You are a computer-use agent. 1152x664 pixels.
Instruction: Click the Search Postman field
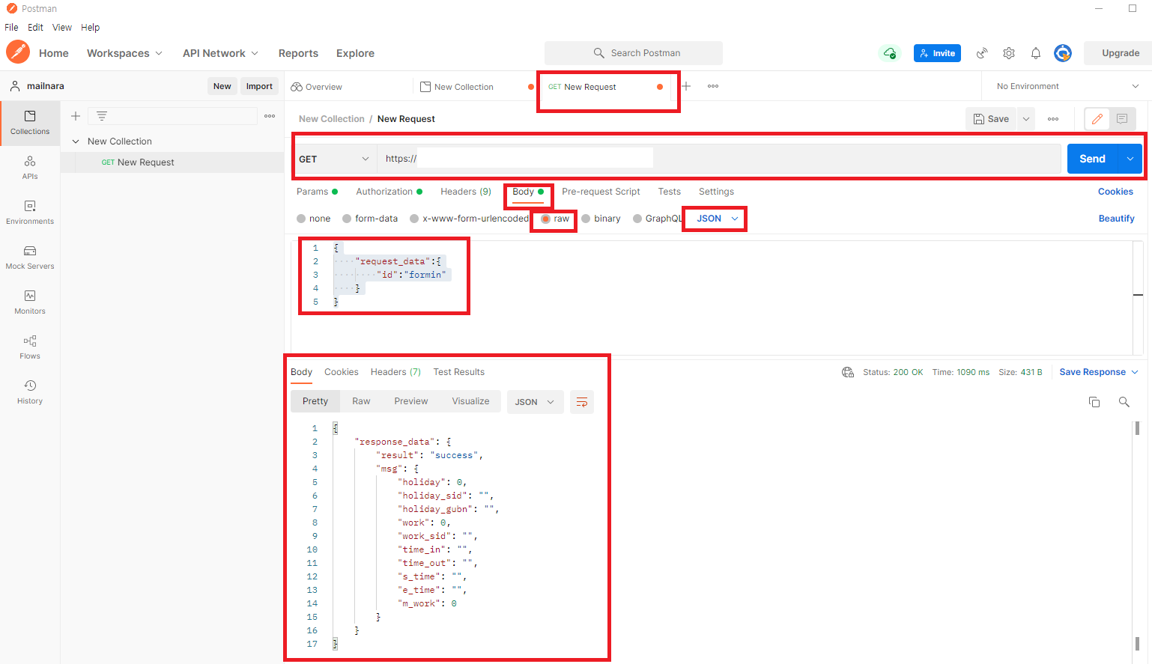(x=634, y=53)
